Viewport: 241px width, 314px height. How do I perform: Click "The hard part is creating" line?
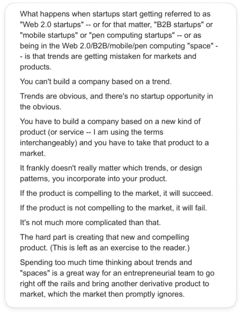[105, 237]
